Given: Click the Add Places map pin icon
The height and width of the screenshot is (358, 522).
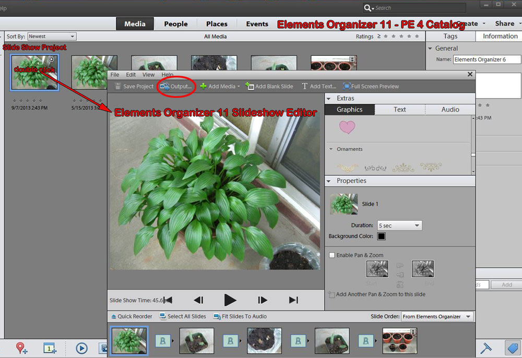Looking at the screenshot, I should click(21, 348).
